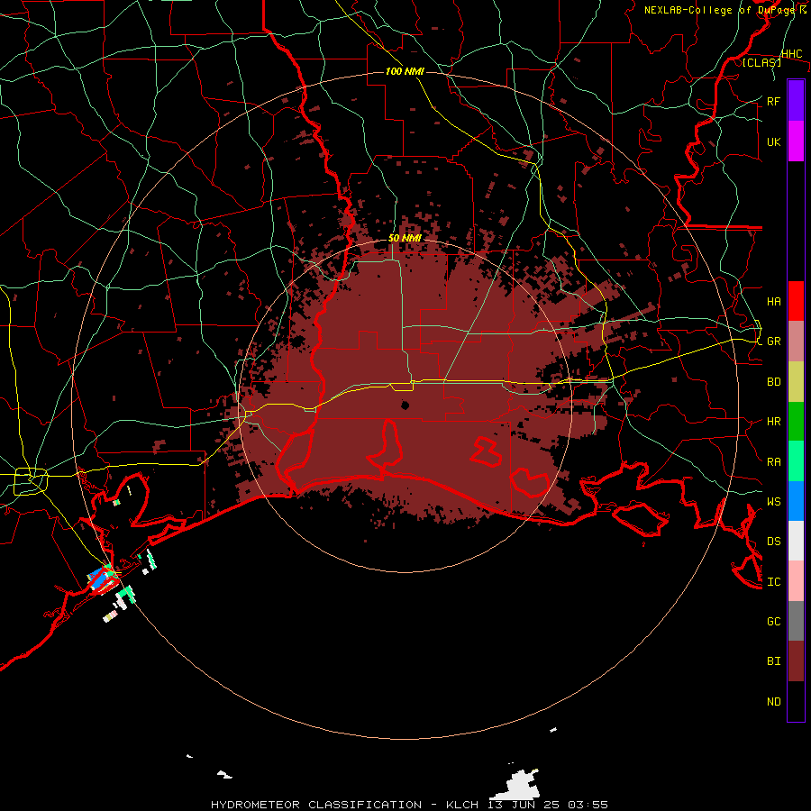Click the 03:55 timestamp

point(588,805)
